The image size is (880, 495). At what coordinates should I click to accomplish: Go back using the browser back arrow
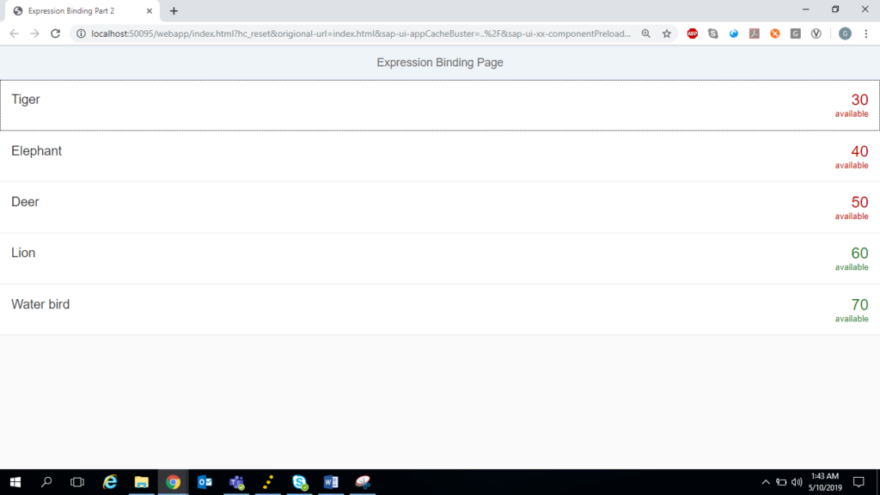14,34
